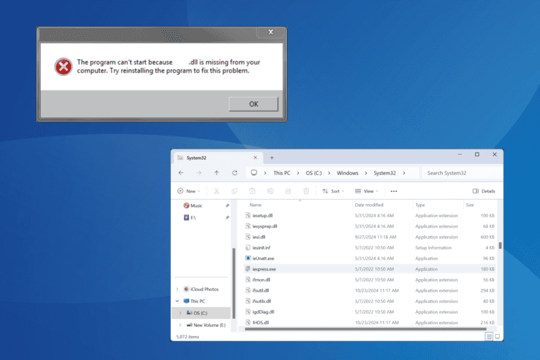Click the Share icon in the toolbar

[x=288, y=191]
